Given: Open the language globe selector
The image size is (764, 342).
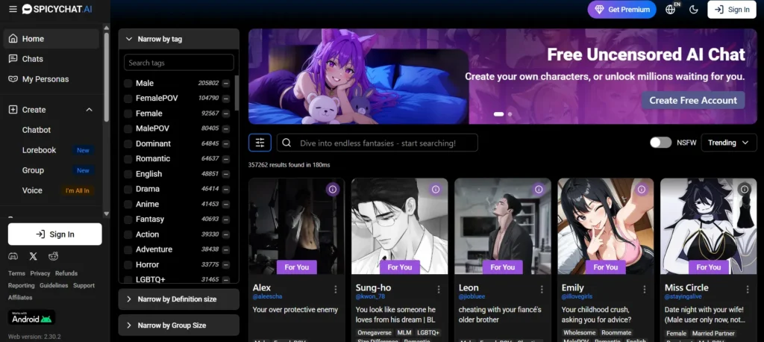Looking at the screenshot, I should point(672,9).
